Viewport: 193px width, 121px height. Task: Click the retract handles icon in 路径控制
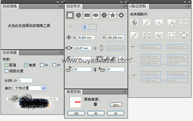coord(134,35)
